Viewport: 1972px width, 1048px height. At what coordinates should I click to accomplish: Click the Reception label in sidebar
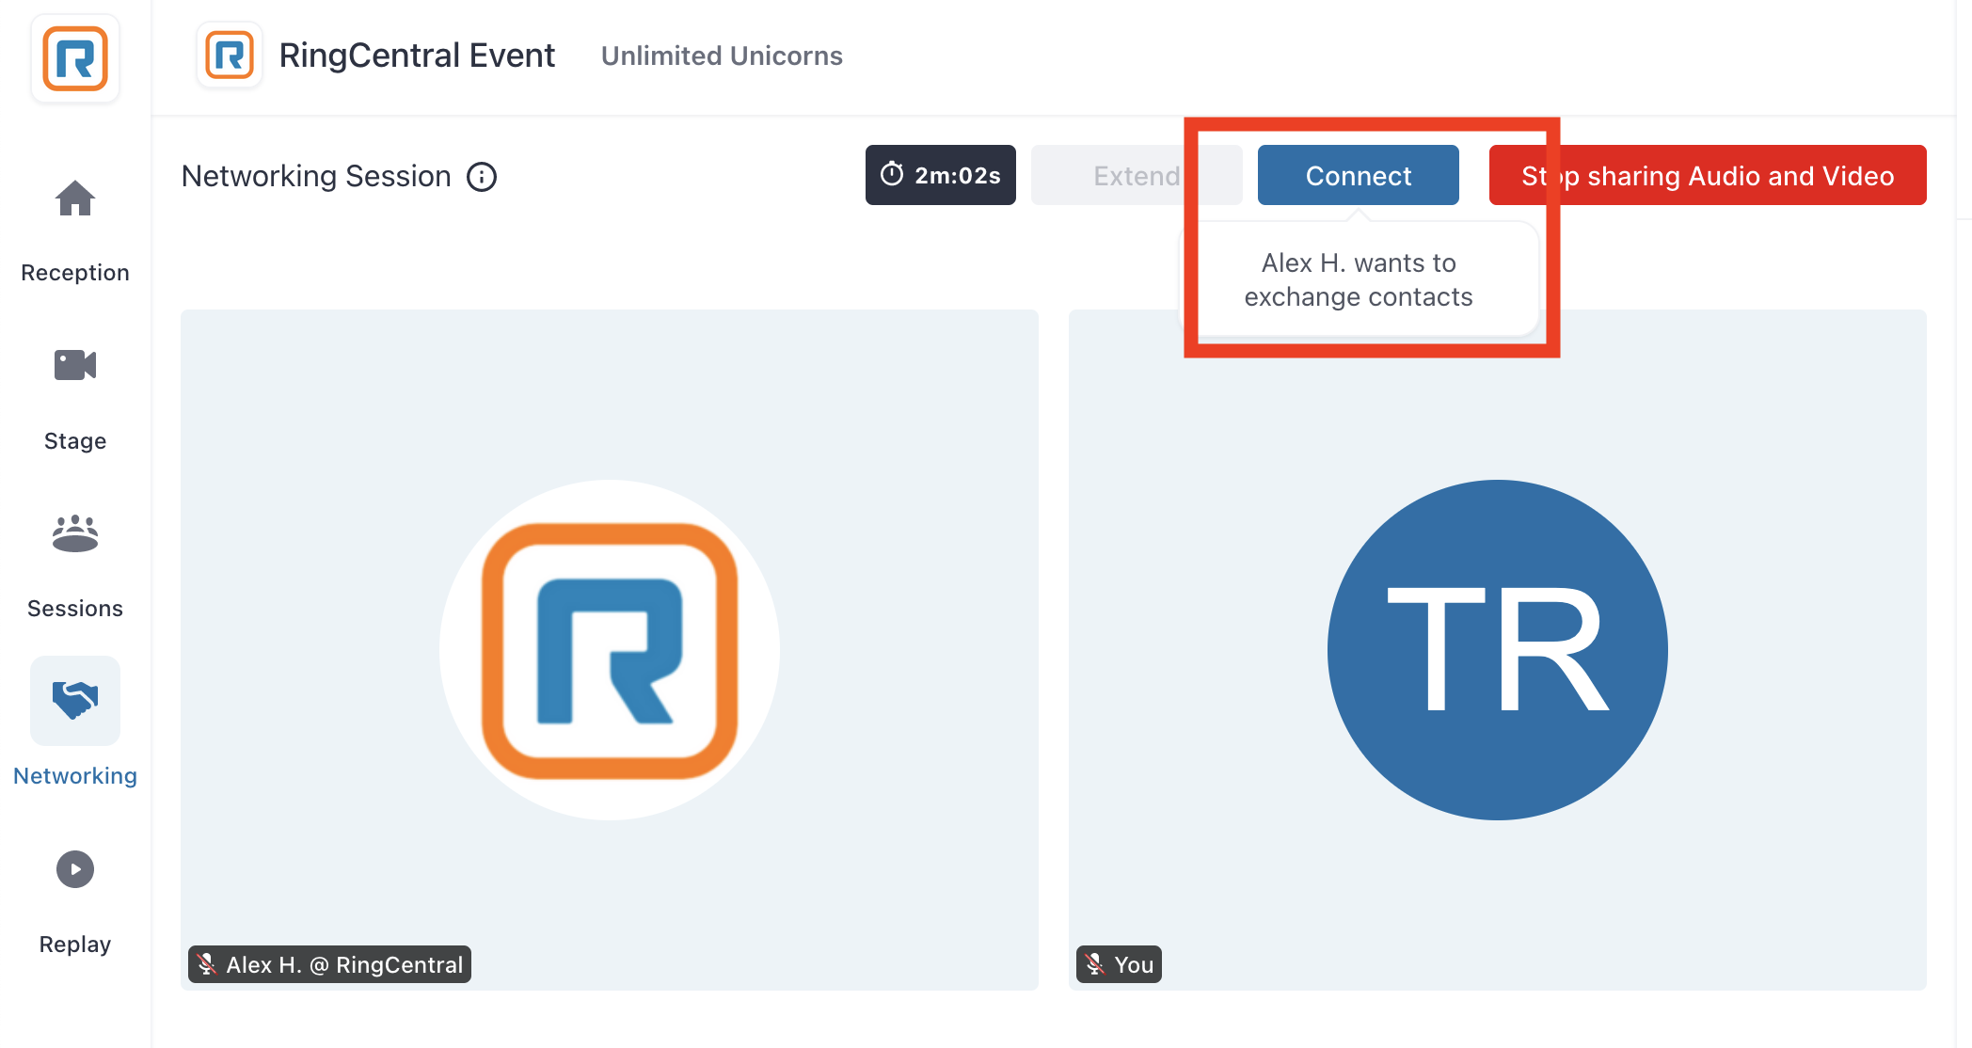[75, 273]
